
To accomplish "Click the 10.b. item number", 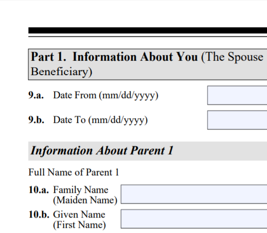I will click(39, 214).
